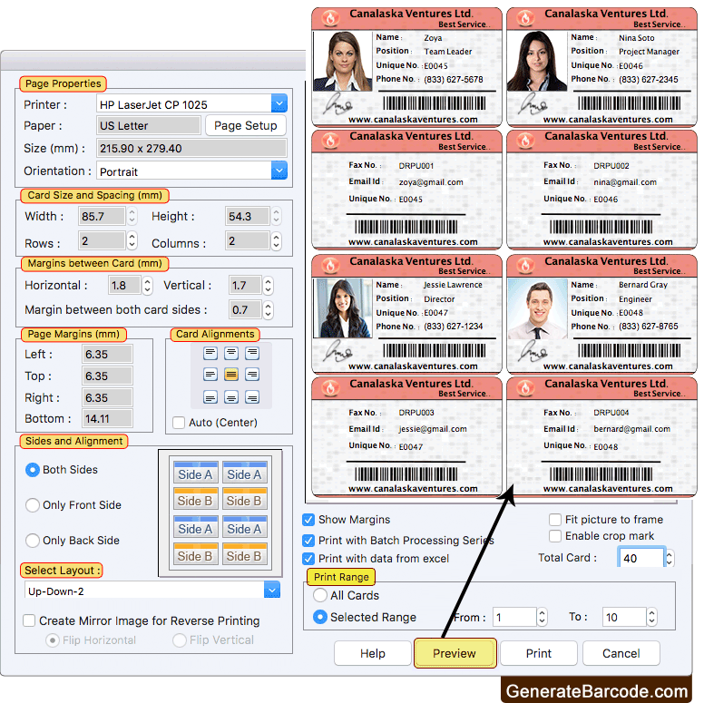Toggle Print with Batch Processing Series
Viewport: 704px width, 703px height.
(x=308, y=540)
